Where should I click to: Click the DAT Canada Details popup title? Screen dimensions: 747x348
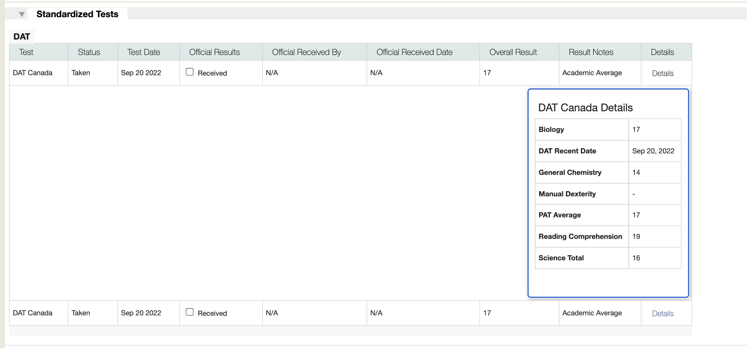[585, 107]
